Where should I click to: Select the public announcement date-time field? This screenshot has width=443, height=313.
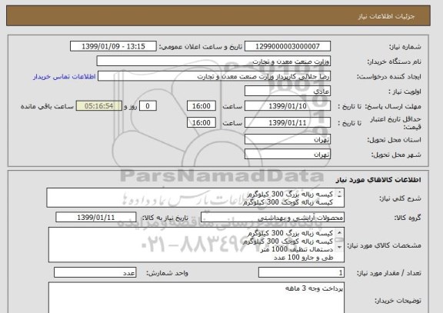point(113,46)
